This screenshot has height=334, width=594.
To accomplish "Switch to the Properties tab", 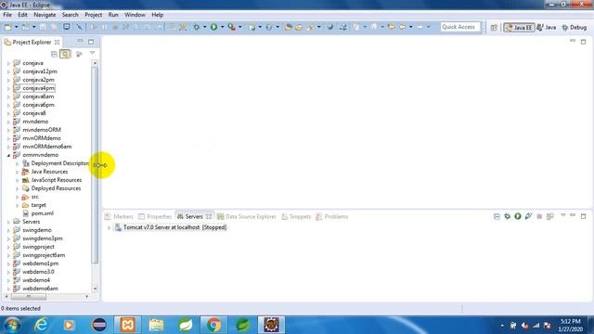I will [x=155, y=216].
